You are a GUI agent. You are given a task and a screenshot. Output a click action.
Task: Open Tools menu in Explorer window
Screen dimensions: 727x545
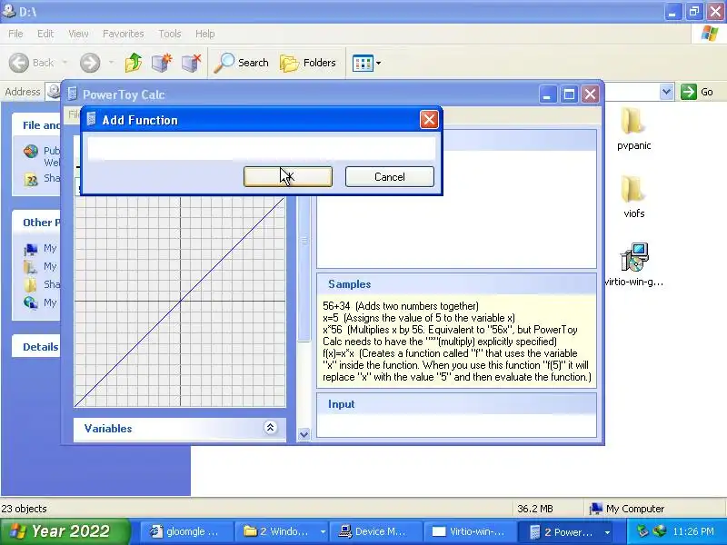point(170,34)
